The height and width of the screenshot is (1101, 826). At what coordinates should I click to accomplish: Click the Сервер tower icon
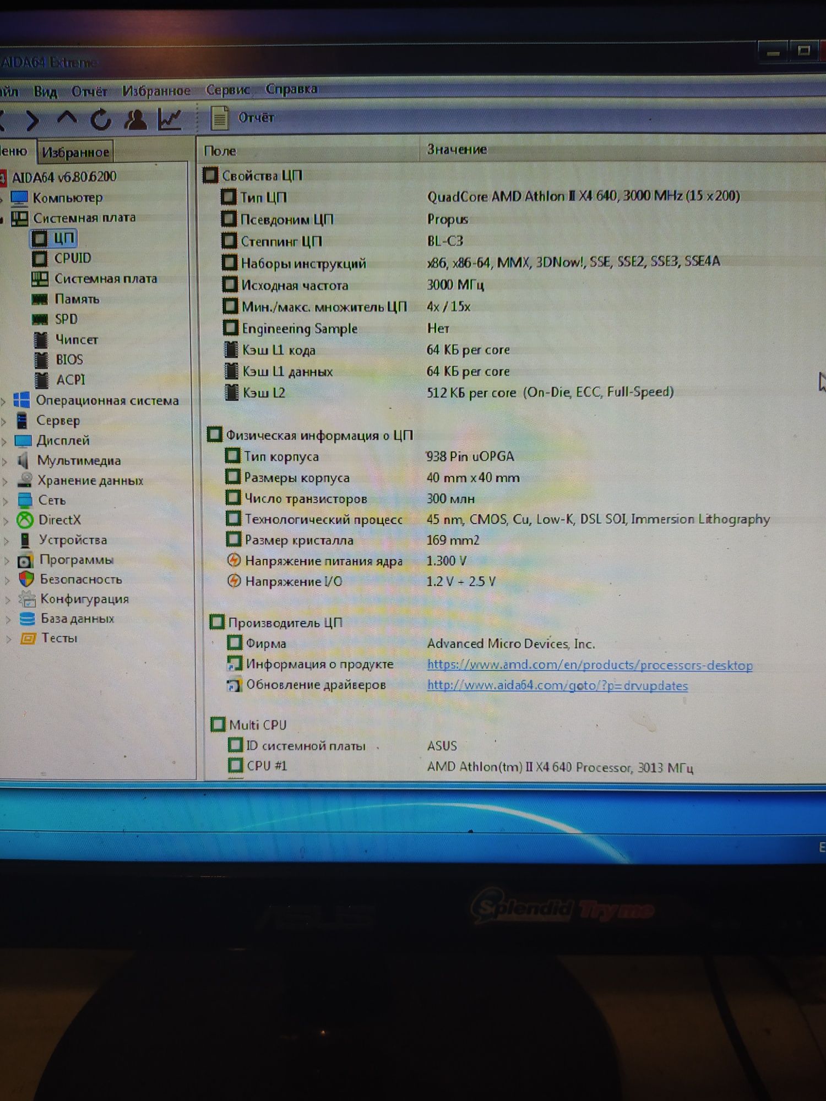21,421
